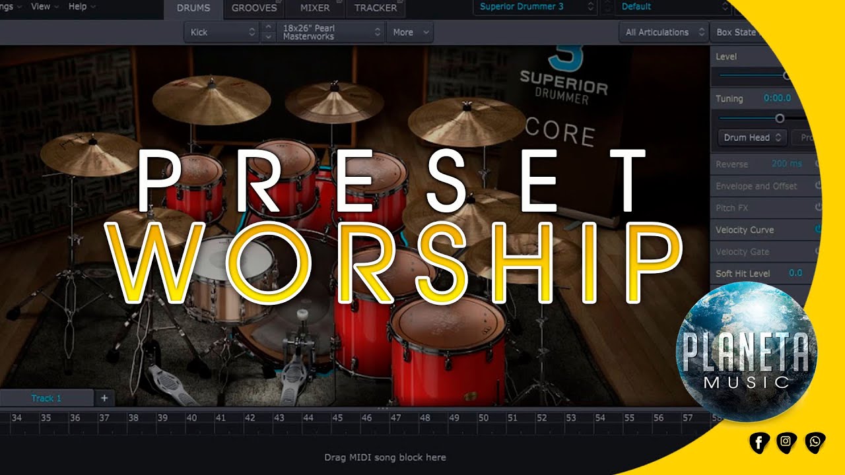The height and width of the screenshot is (475, 845).
Task: Click bar 52 on the timeline ruler
Action: [541, 418]
